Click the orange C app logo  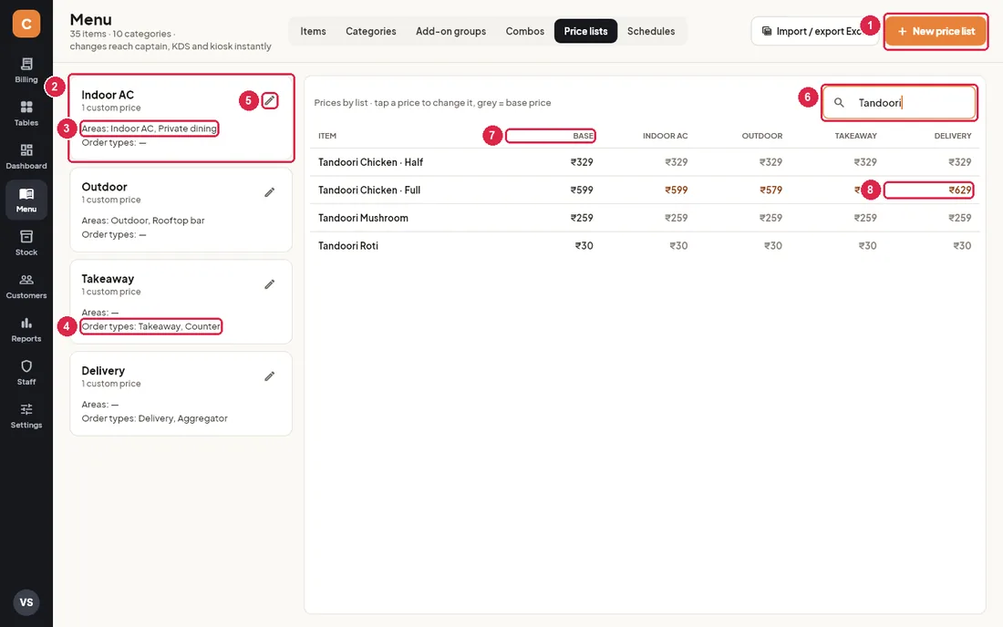tap(26, 24)
